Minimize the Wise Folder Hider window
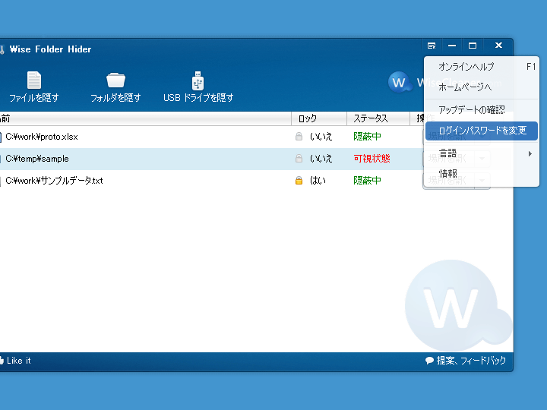Screen dimensions: 547x410 point(452,46)
